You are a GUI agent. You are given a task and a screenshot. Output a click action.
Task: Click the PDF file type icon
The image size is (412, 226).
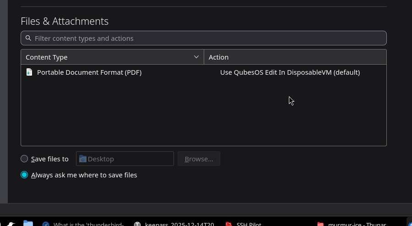click(29, 72)
